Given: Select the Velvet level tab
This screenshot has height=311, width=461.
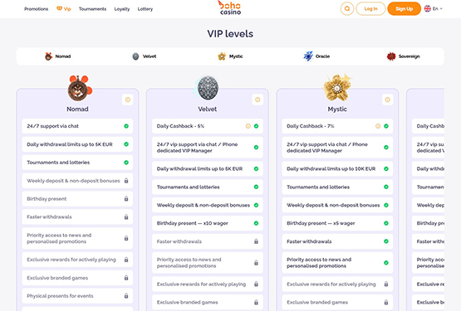Looking at the screenshot, I should pos(144,56).
